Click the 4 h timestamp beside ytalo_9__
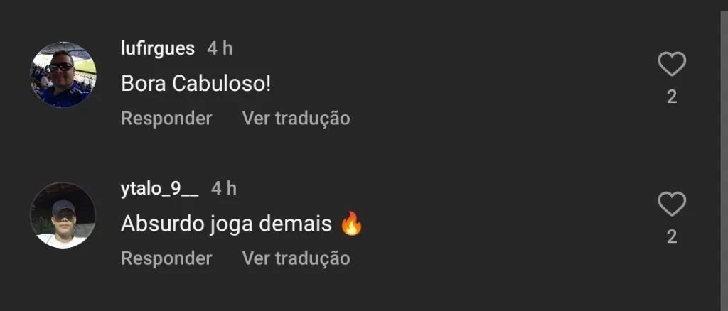Image resolution: width=728 pixels, height=311 pixels. [x=224, y=189]
